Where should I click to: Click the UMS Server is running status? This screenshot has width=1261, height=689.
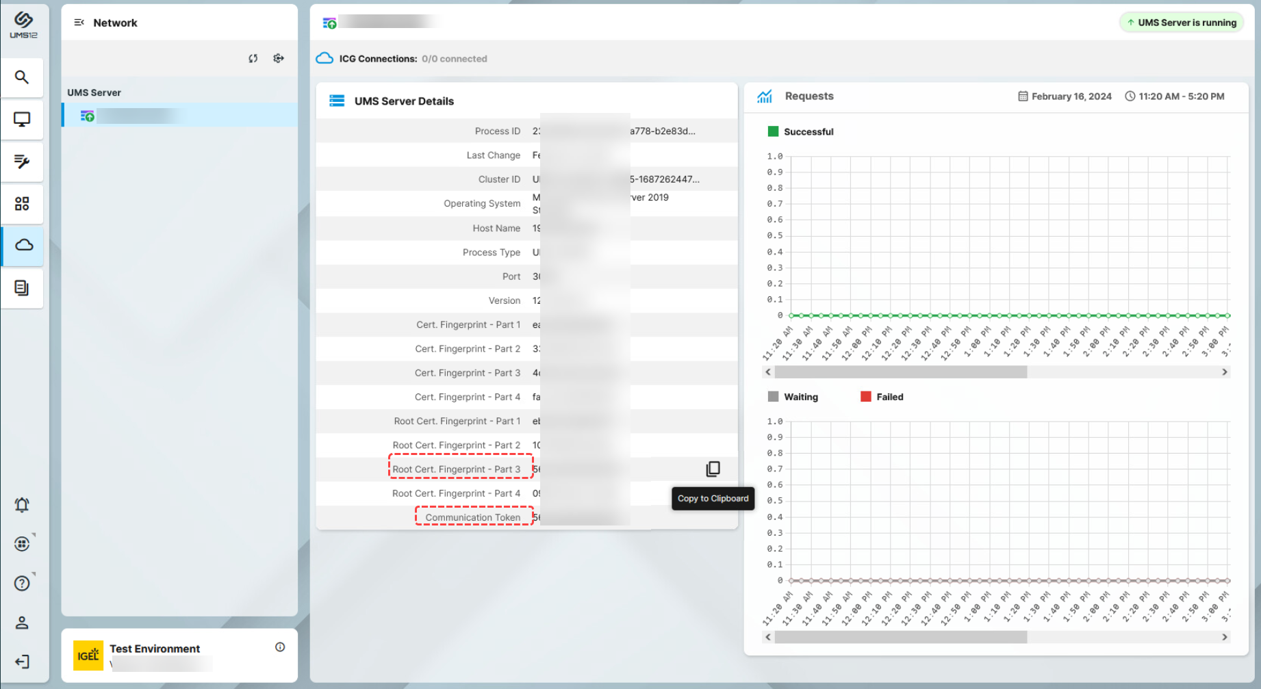coord(1181,22)
